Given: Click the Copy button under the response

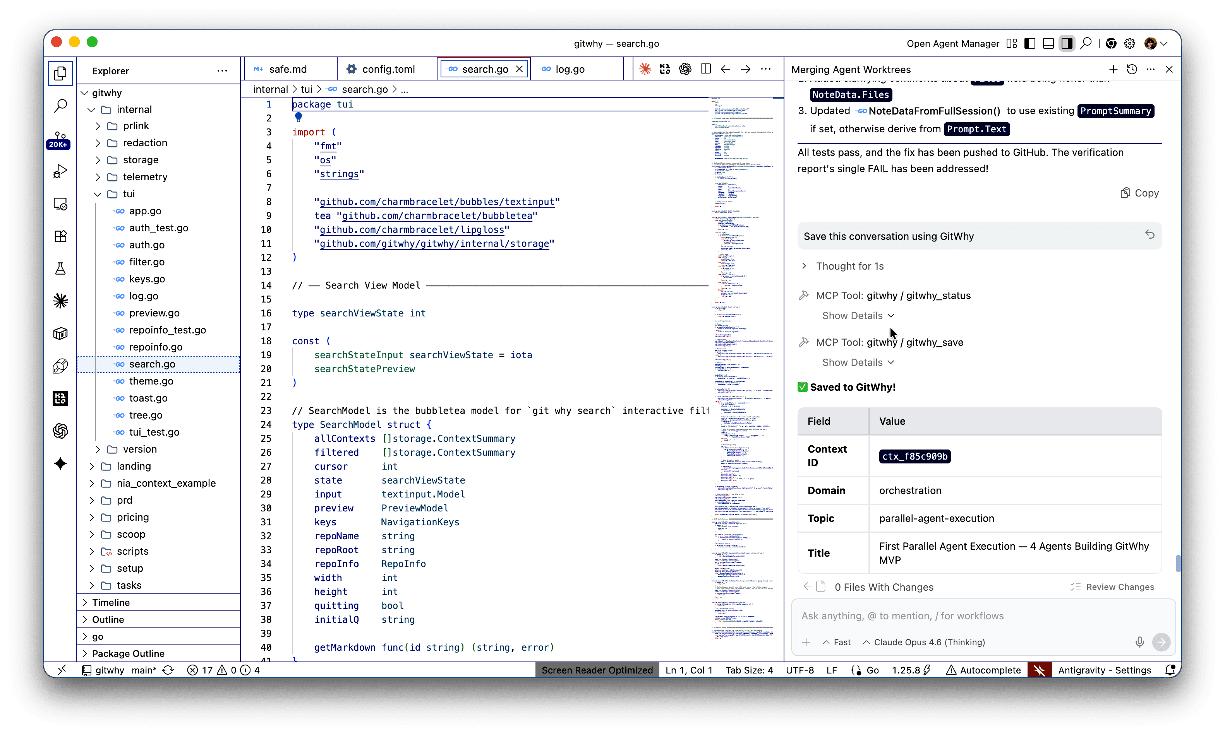Looking at the screenshot, I should pos(1139,193).
